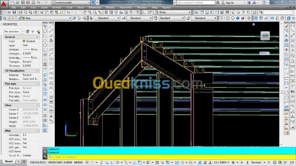Click the Quick Select icon in Properties
The image size is (296, 166).
[38, 31]
